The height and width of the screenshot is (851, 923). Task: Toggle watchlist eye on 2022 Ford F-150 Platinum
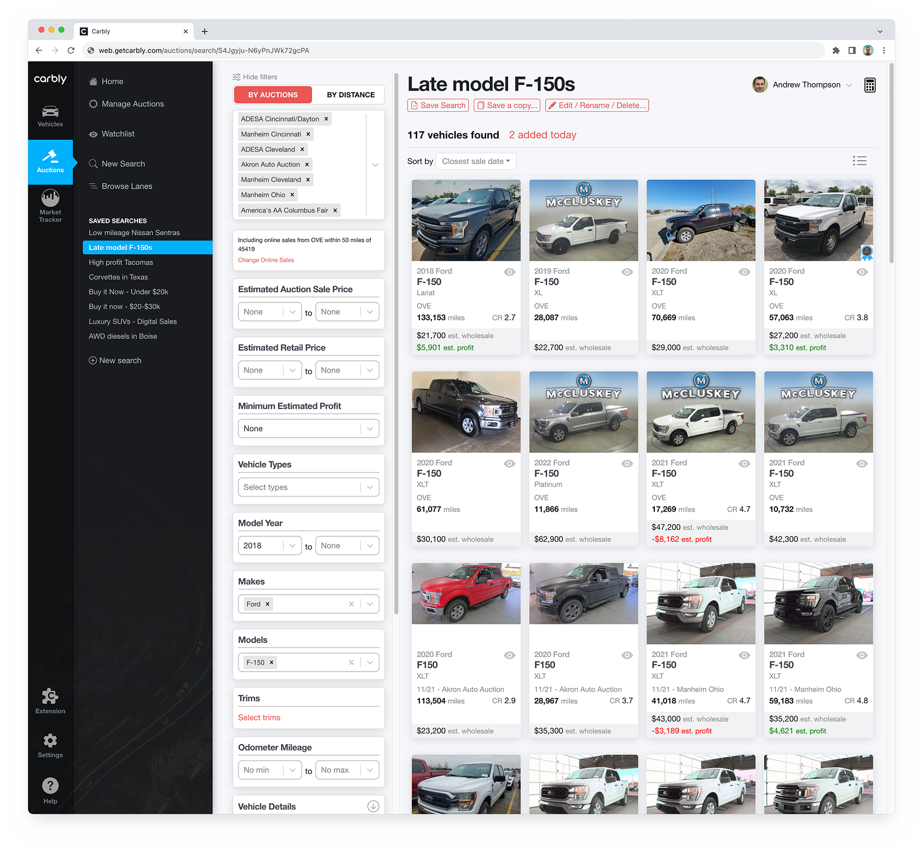point(627,463)
